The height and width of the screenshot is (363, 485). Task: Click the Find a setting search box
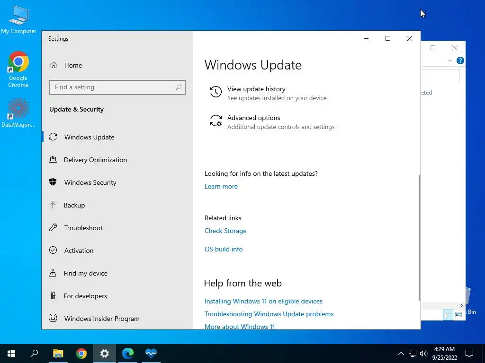click(x=117, y=87)
